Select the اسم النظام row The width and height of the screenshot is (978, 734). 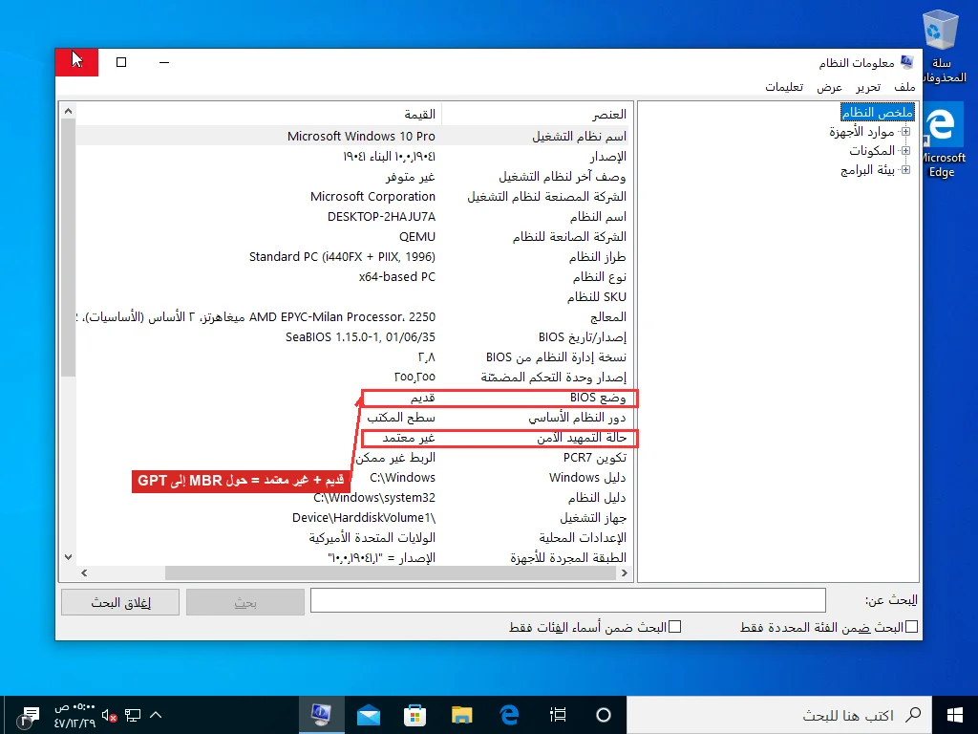pyautogui.click(x=353, y=217)
